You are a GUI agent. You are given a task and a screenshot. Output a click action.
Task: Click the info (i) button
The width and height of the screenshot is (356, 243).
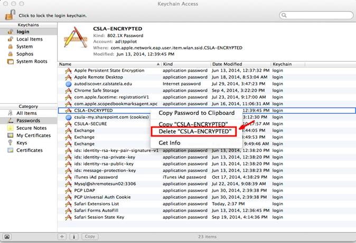74,237
